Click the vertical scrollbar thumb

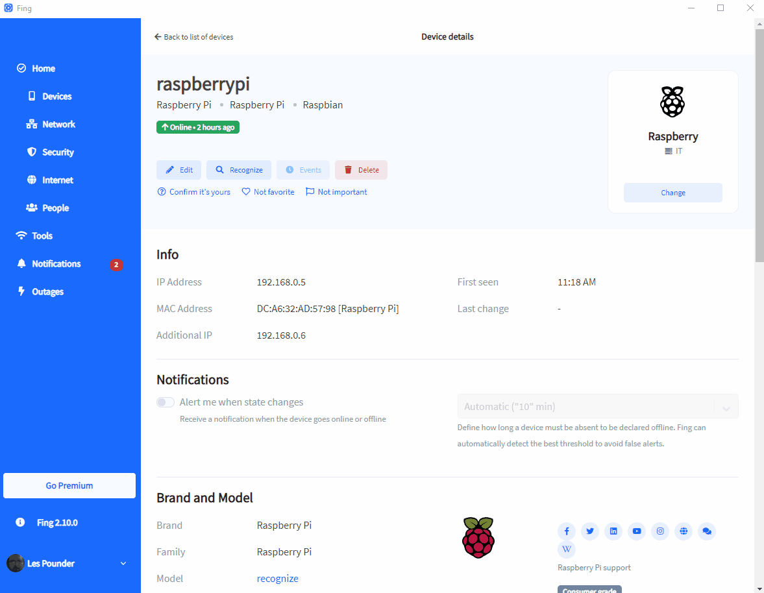coord(759,146)
